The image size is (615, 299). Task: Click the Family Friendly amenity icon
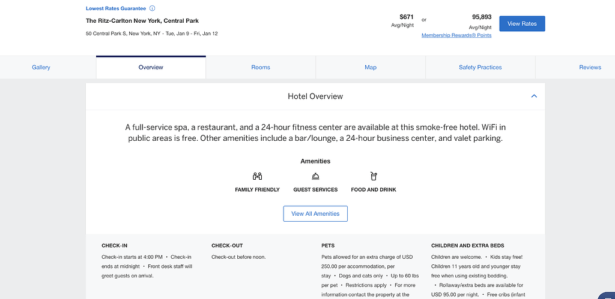(x=257, y=176)
